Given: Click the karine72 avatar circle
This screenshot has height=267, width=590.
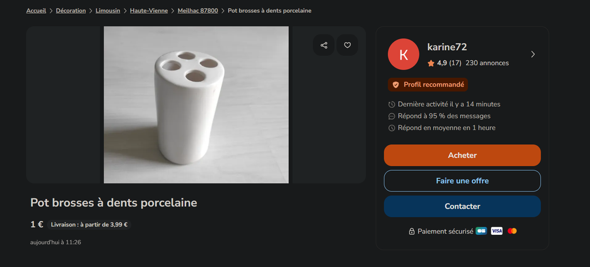Looking at the screenshot, I should pyautogui.click(x=403, y=54).
